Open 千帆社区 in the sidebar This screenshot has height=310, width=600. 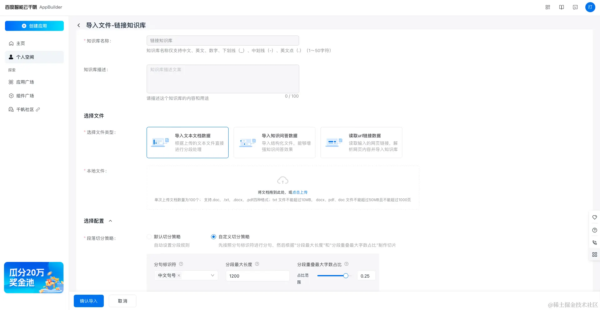pyautogui.click(x=34, y=109)
